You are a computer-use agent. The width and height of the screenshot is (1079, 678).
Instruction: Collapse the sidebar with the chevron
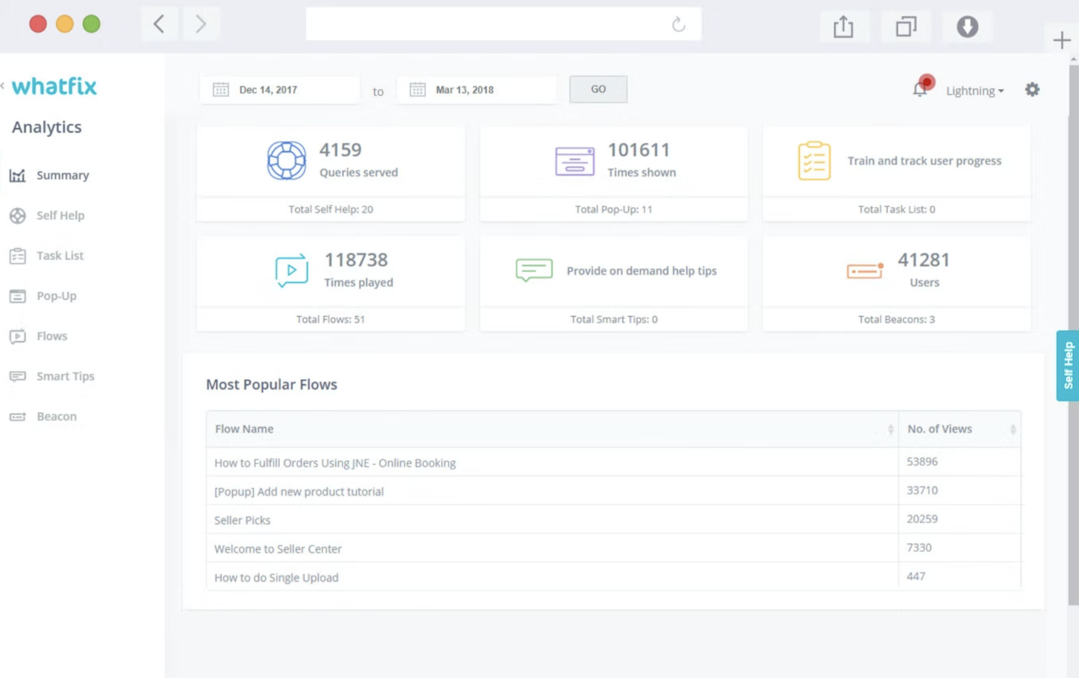pos(2,85)
